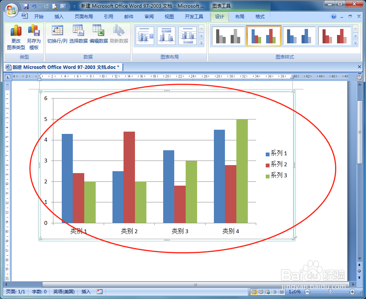366x299 pixels.
Task: Select 系列 3 legend entry
Action: tap(276, 175)
